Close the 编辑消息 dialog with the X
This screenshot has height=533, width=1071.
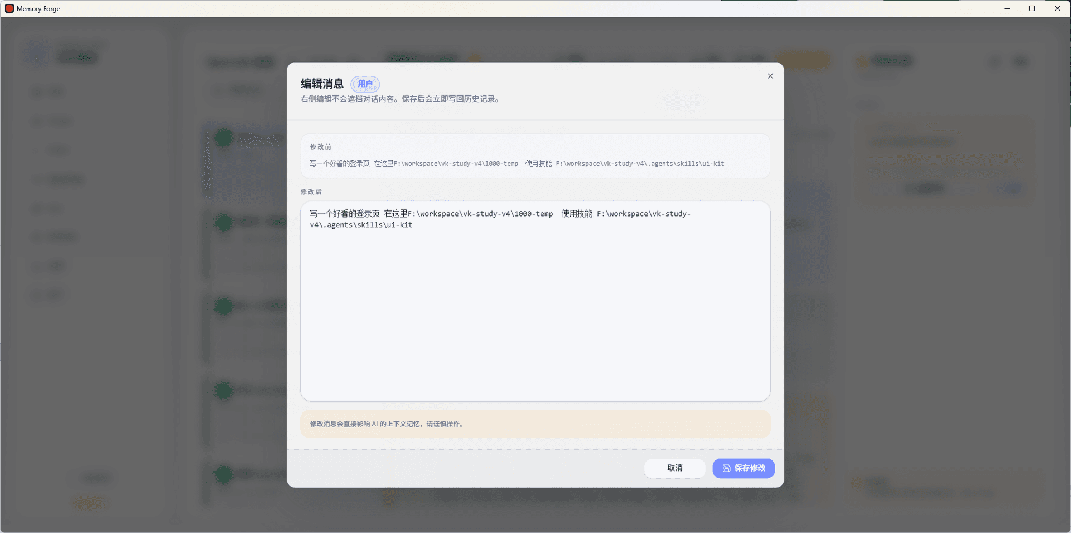pos(770,76)
